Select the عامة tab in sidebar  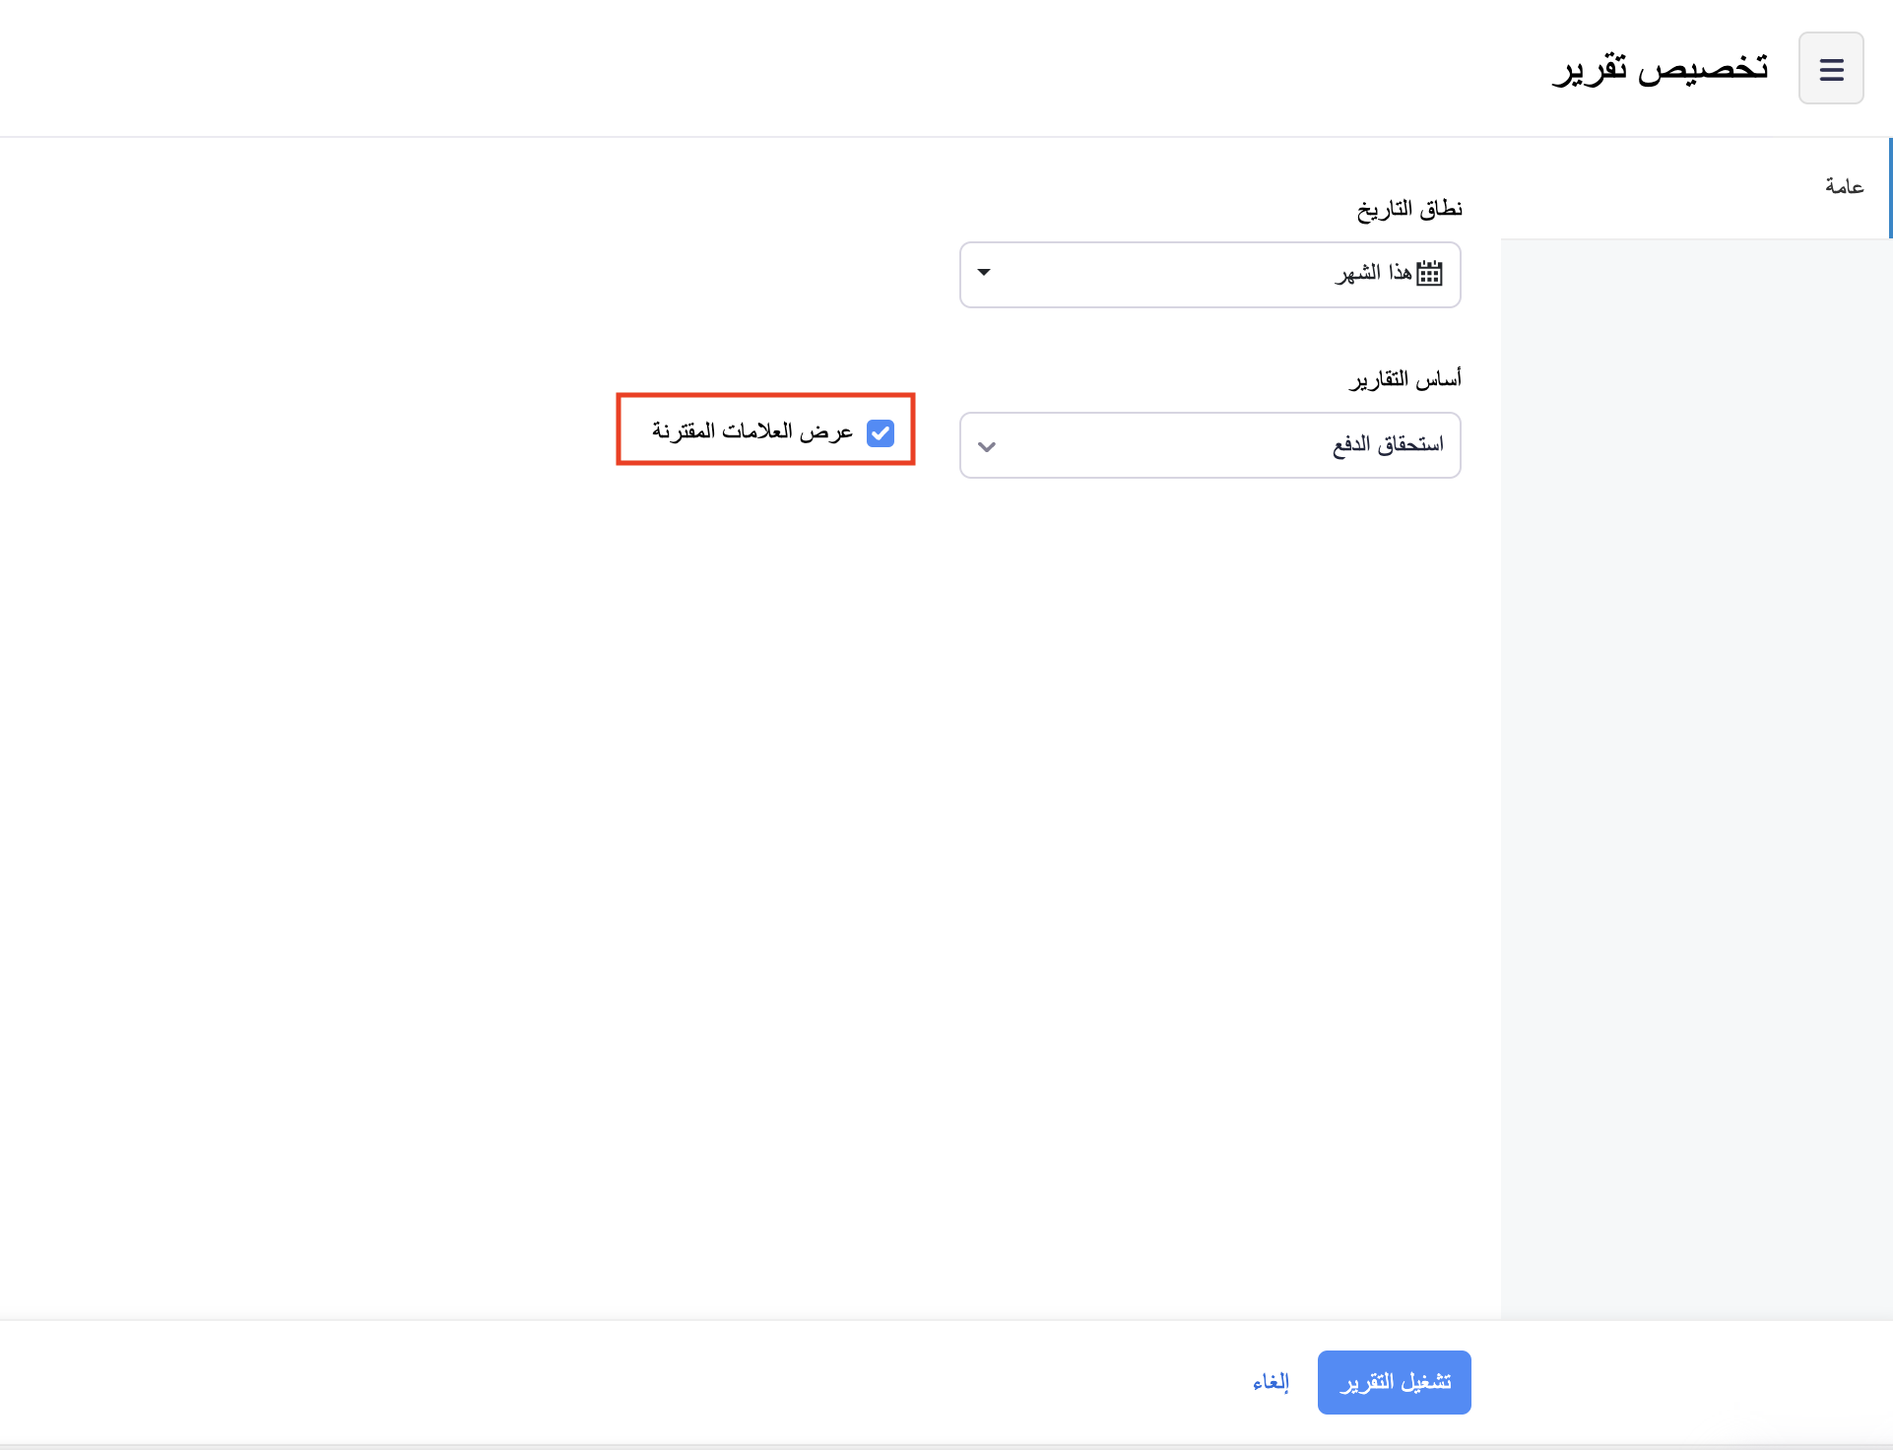tap(1844, 187)
